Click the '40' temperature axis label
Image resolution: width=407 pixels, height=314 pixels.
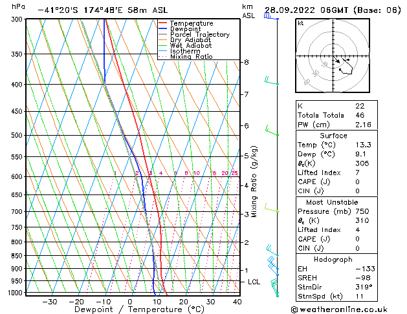[x=237, y=302]
